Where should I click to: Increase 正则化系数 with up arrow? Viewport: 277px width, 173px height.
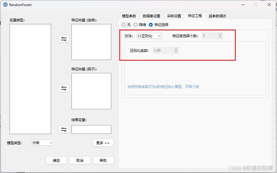[176, 49]
